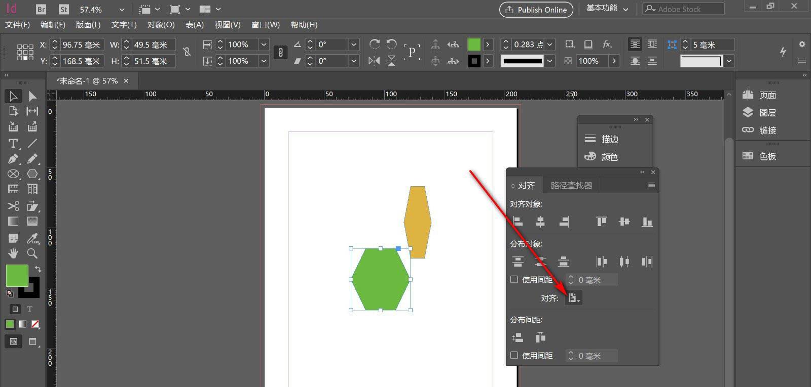Click align left edges icon
811x387 pixels.
click(x=518, y=222)
